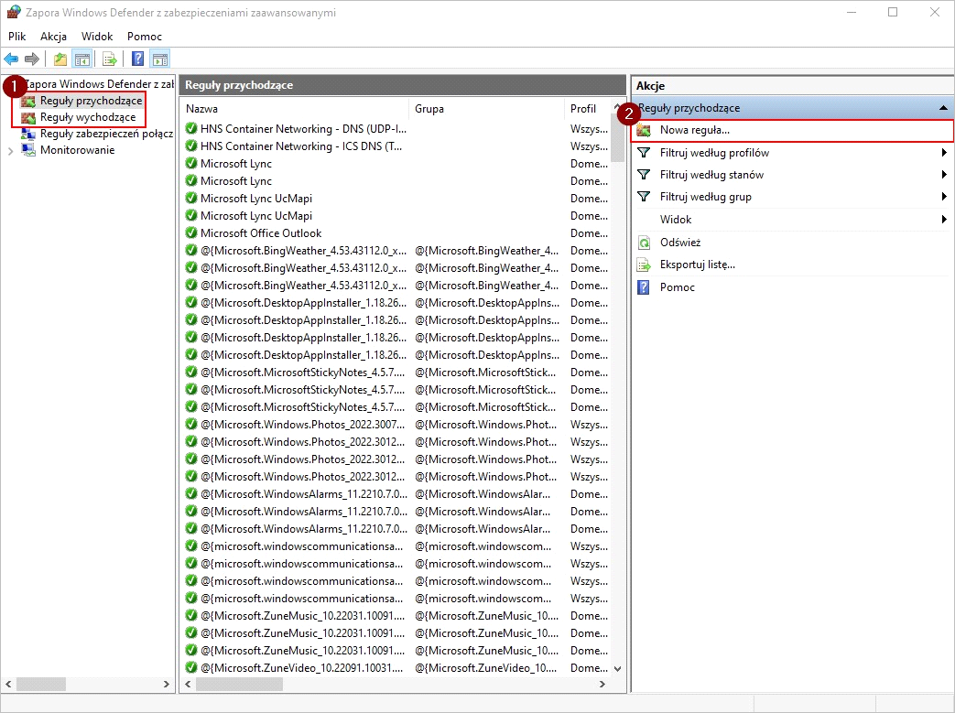Click the rules list vertical scrollbar thumb
955x713 pixels.
pos(617,137)
